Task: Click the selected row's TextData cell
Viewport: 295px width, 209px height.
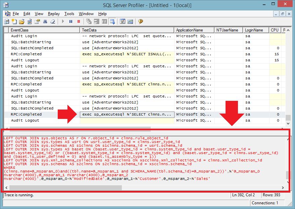Action: pyautogui.click(x=127, y=114)
